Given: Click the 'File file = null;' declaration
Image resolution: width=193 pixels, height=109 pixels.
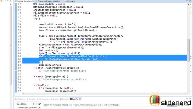Looking at the screenshot, I should [x=45, y=16].
